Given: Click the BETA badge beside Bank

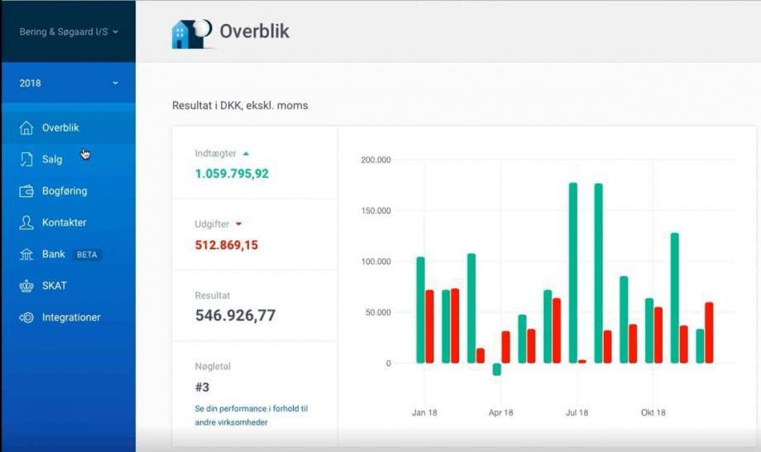Looking at the screenshot, I should [87, 254].
